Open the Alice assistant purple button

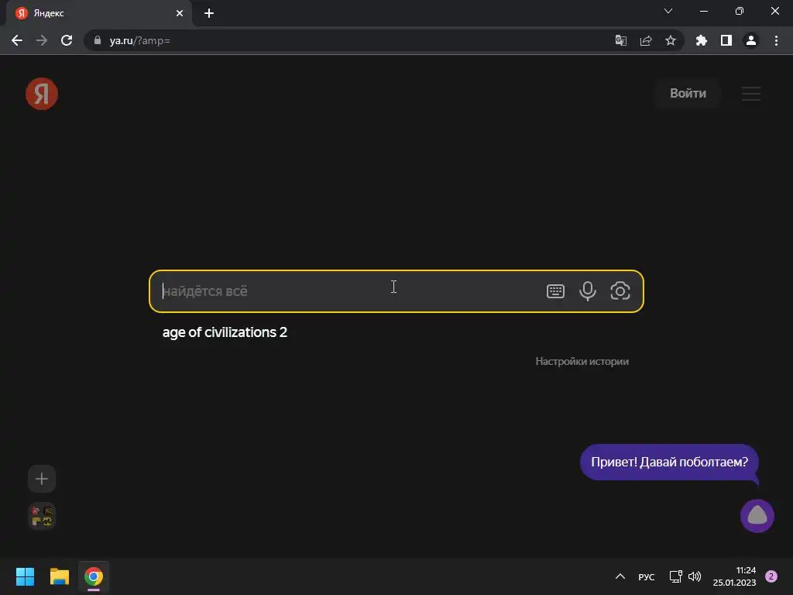tap(757, 515)
